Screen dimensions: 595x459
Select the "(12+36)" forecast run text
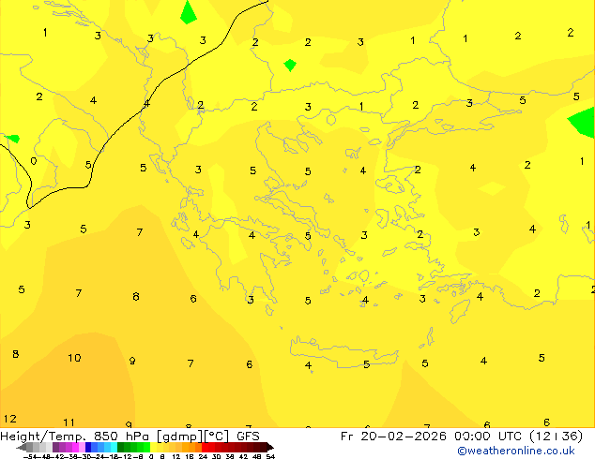pyautogui.click(x=556, y=437)
